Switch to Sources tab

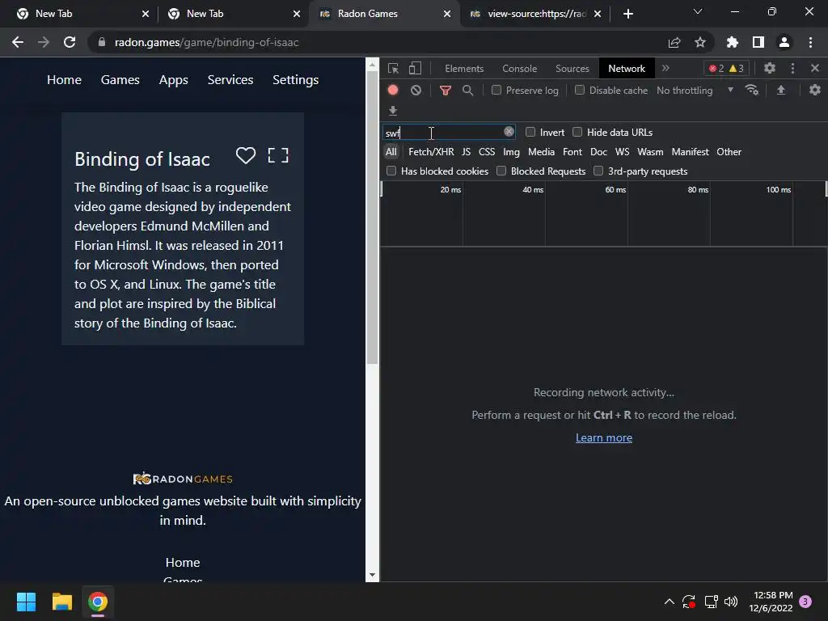click(x=572, y=69)
